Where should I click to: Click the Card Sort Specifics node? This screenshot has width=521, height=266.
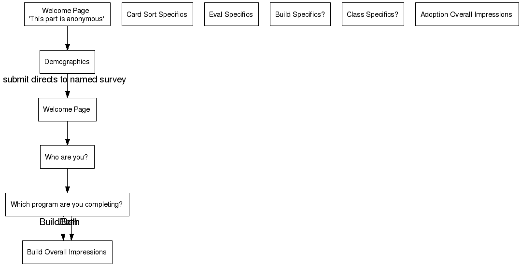point(157,14)
